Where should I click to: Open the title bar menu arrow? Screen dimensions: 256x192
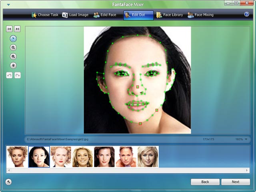click(x=8, y=5)
